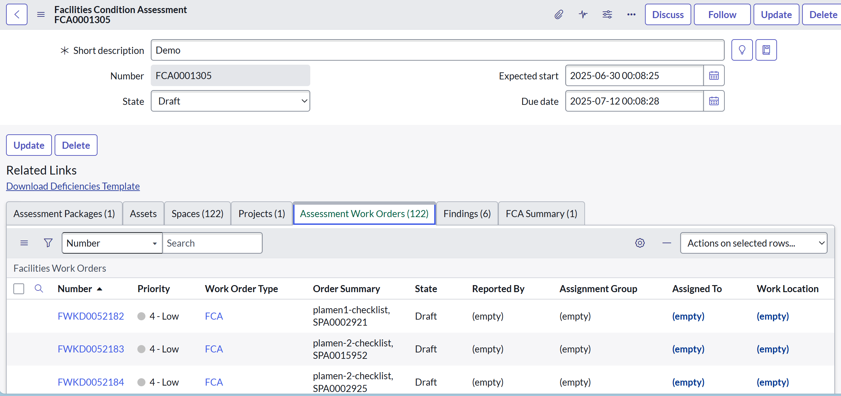The width and height of the screenshot is (841, 396).
Task: Open the list personalize gear icon
Action: pos(640,243)
